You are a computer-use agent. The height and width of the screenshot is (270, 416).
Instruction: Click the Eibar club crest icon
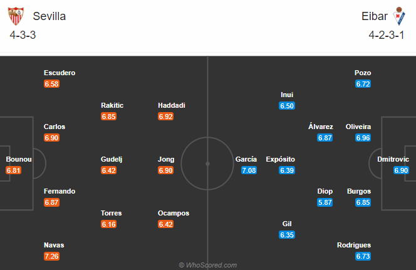click(x=399, y=16)
